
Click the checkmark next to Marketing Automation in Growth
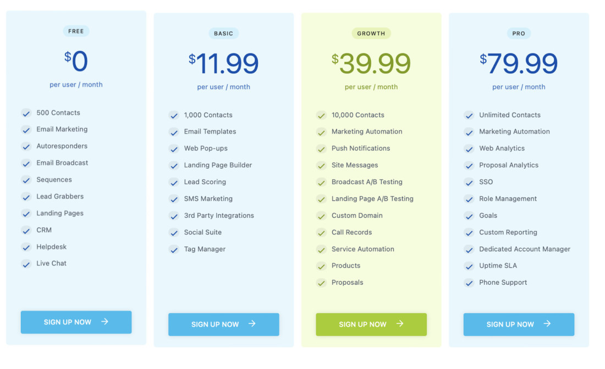321,131
